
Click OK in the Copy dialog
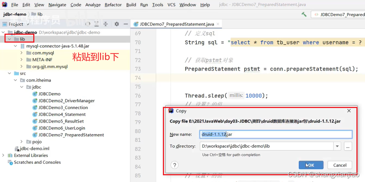[x=311, y=165]
